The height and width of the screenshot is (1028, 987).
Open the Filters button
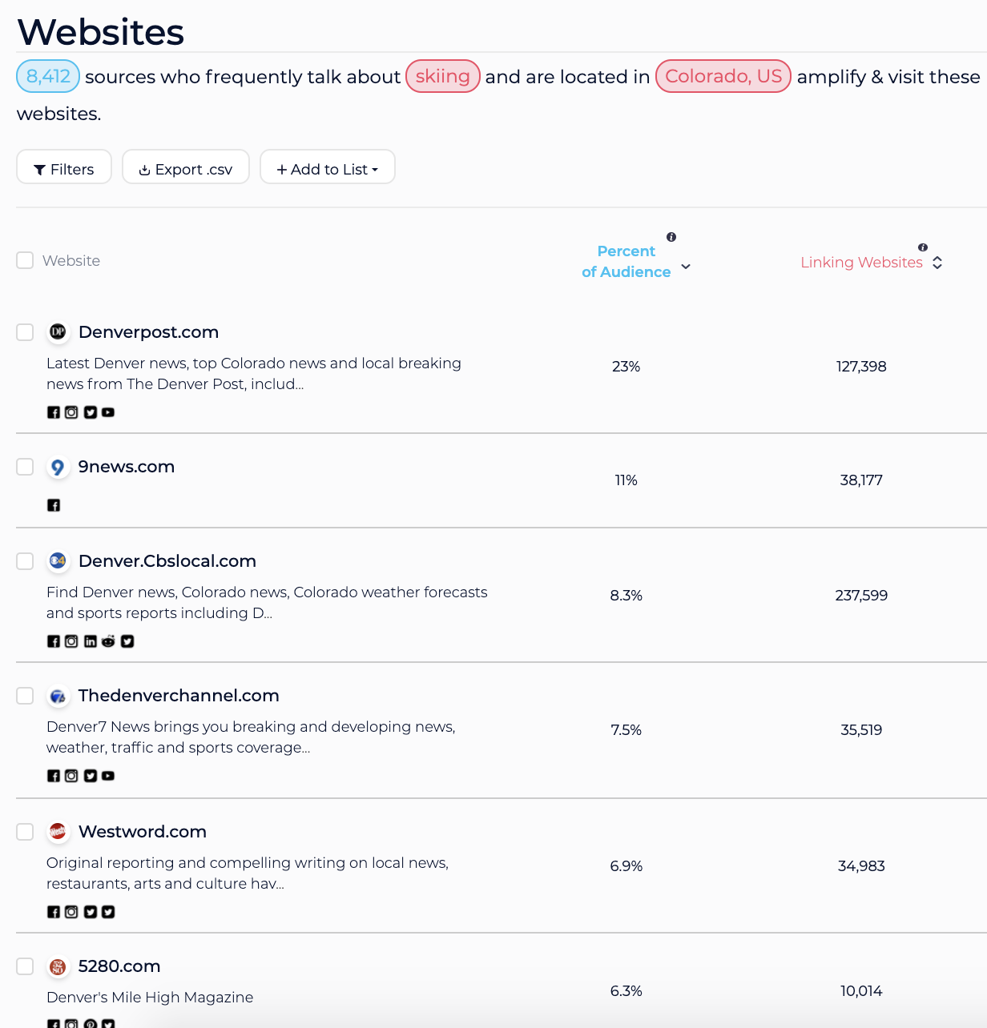[x=64, y=167]
